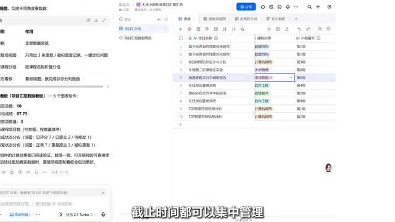Image resolution: width=395 pixels, height=222 pixels.
Task: Add a new view tab
Action: (296, 19)
